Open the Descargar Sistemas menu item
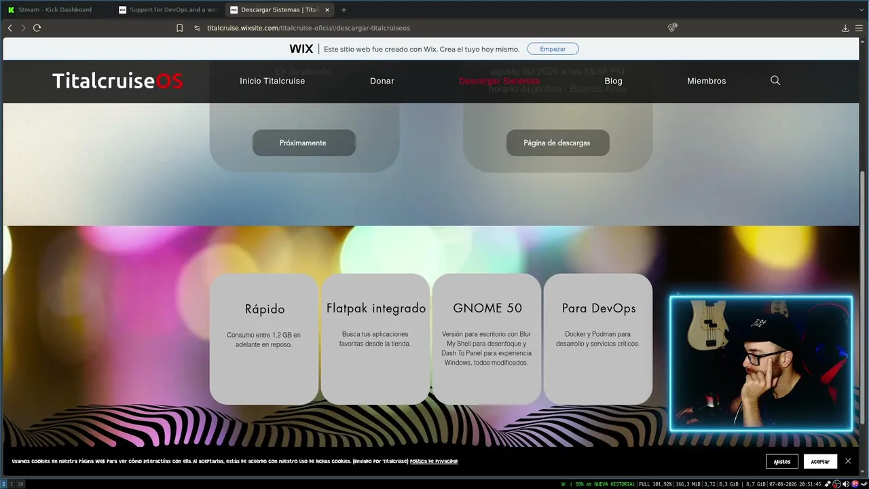 coord(499,81)
